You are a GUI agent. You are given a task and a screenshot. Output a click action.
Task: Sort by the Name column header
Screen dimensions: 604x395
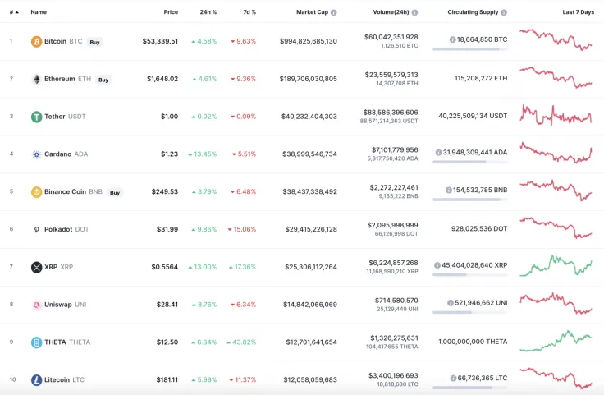39,12
